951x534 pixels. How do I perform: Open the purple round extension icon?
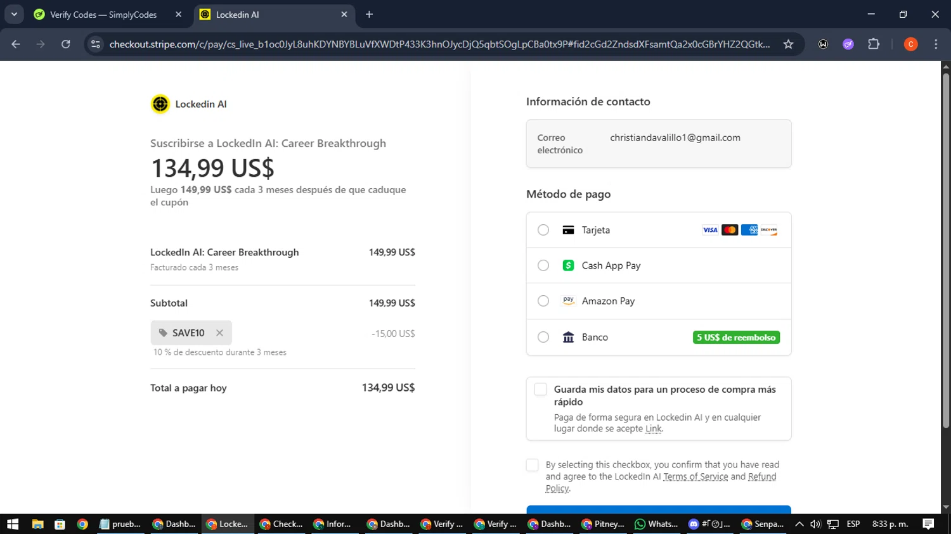click(848, 44)
